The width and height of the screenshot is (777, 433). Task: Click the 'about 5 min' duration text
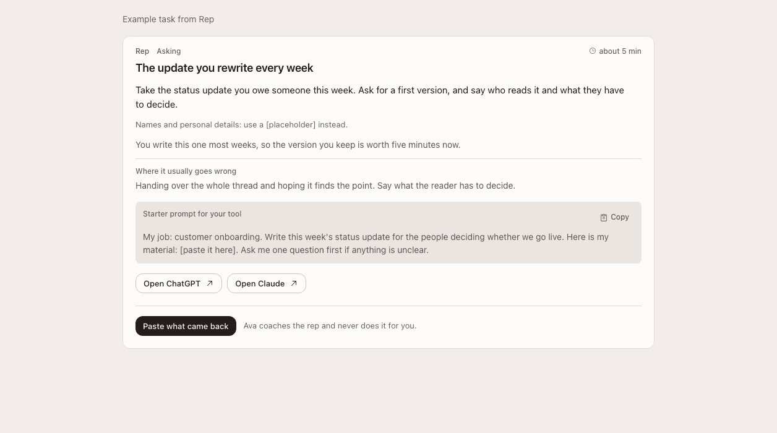pyautogui.click(x=620, y=51)
